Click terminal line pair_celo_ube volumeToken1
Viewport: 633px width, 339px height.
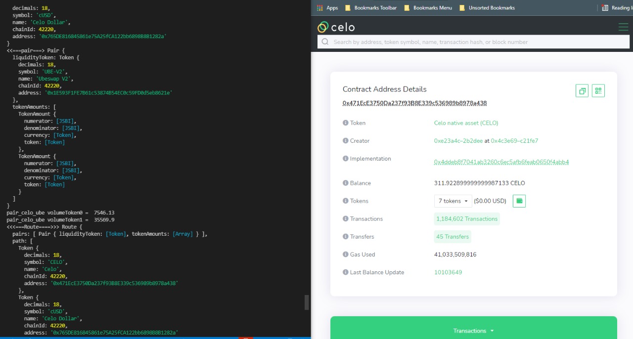click(60, 219)
